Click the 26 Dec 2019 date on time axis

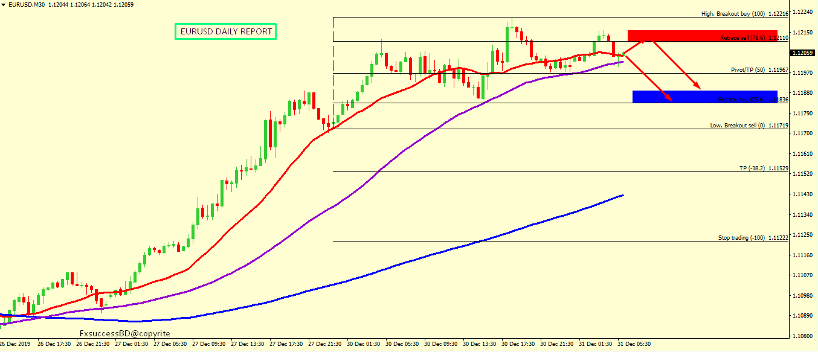(x=16, y=344)
